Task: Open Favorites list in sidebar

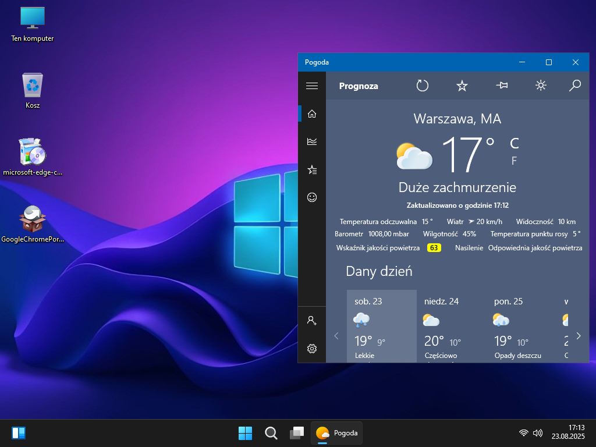Action: tap(312, 170)
